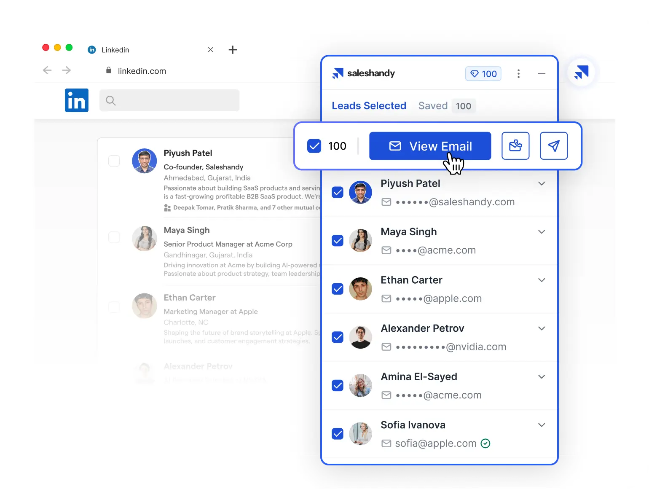
Task: Deselect Amina El-Sayed's checkbox
Action: point(338,385)
